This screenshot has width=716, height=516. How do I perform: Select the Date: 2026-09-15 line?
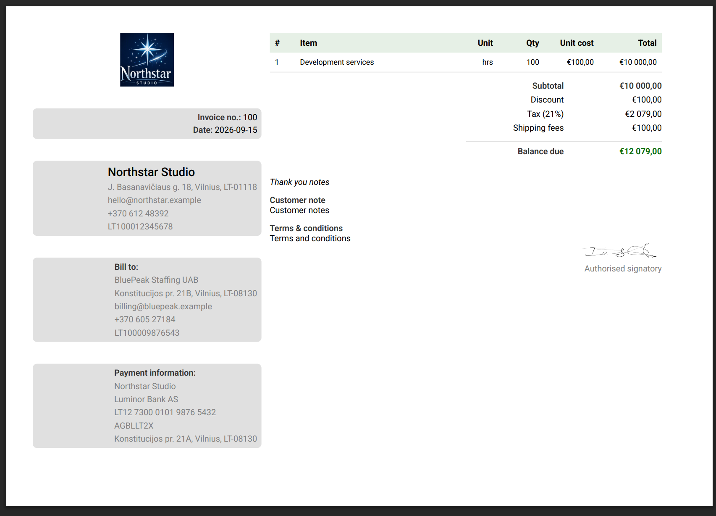(225, 130)
